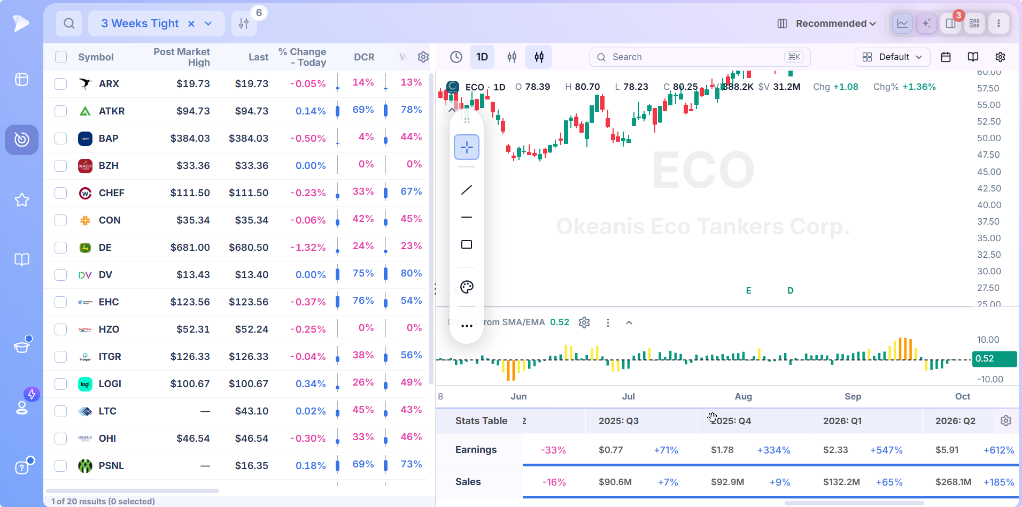Open the filter sliders icon with badge 6
The image size is (1022, 507).
(x=244, y=24)
